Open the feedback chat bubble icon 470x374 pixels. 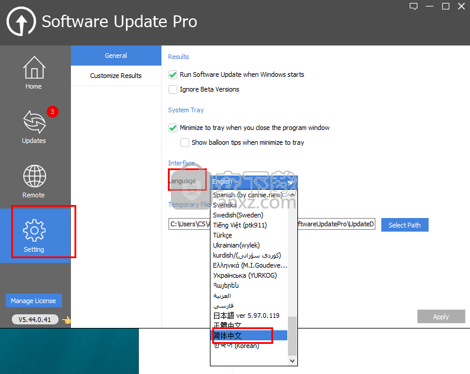coord(414,6)
